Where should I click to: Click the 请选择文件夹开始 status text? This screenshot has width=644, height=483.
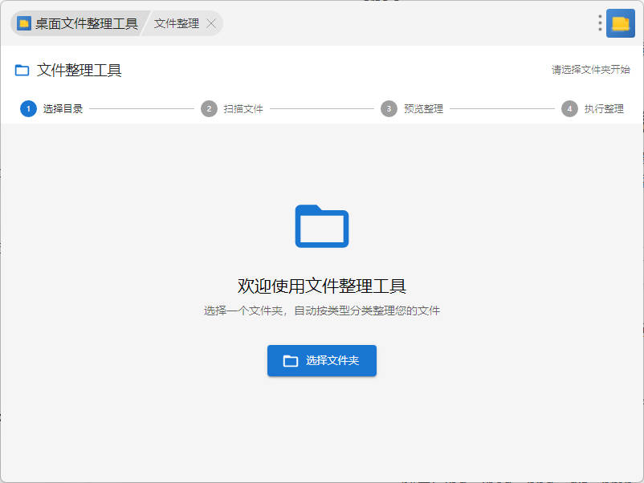click(590, 71)
